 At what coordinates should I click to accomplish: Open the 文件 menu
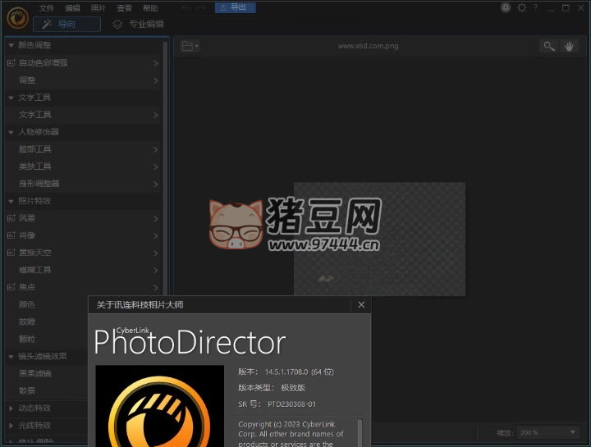(47, 7)
